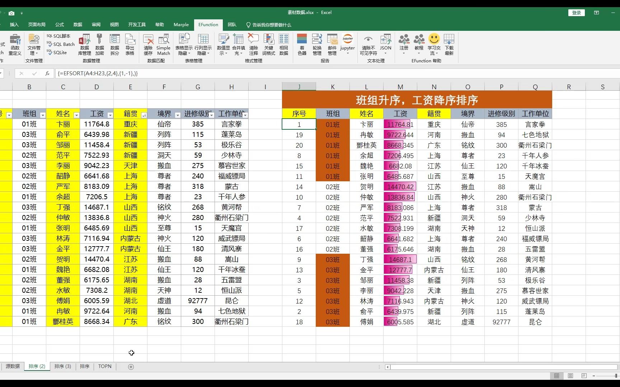Open the 插入 ribbon tab
Viewport: 620px width, 387px height.
(14, 25)
